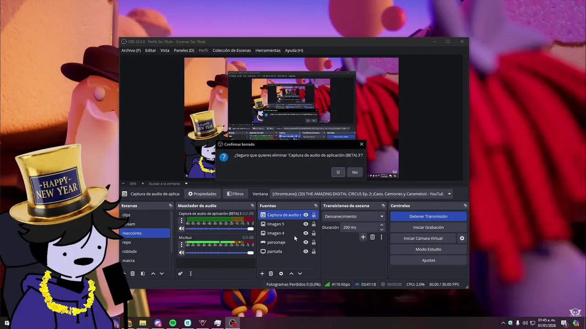Screen dimensions: 586x329
Task: Move source down in Fuentes panel
Action: click(x=300, y=274)
